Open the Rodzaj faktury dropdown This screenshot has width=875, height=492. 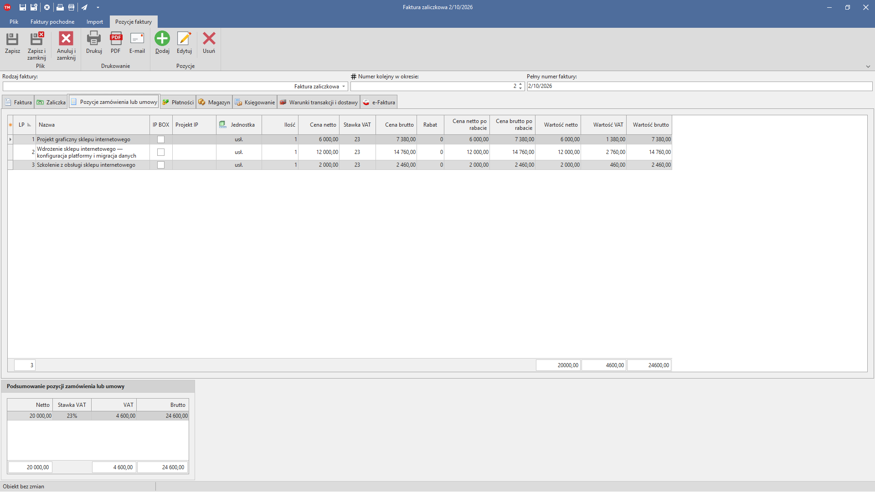click(344, 87)
